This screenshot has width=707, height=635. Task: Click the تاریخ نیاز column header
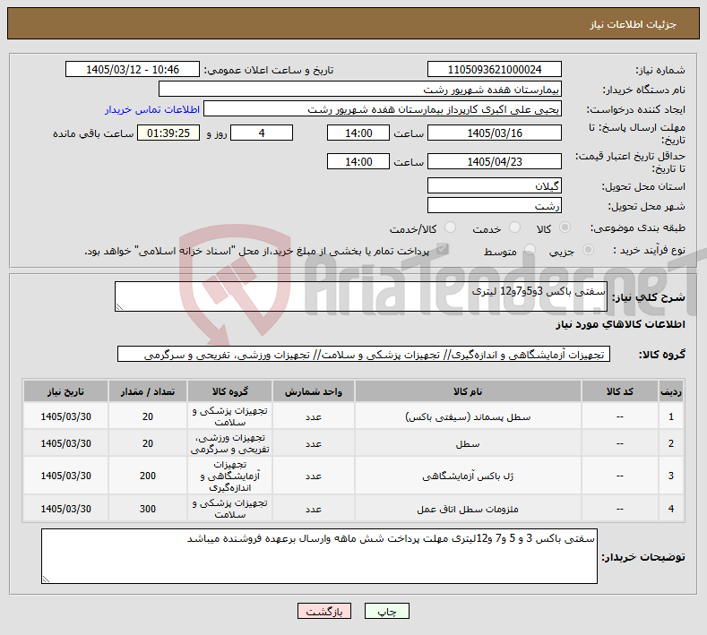point(65,391)
